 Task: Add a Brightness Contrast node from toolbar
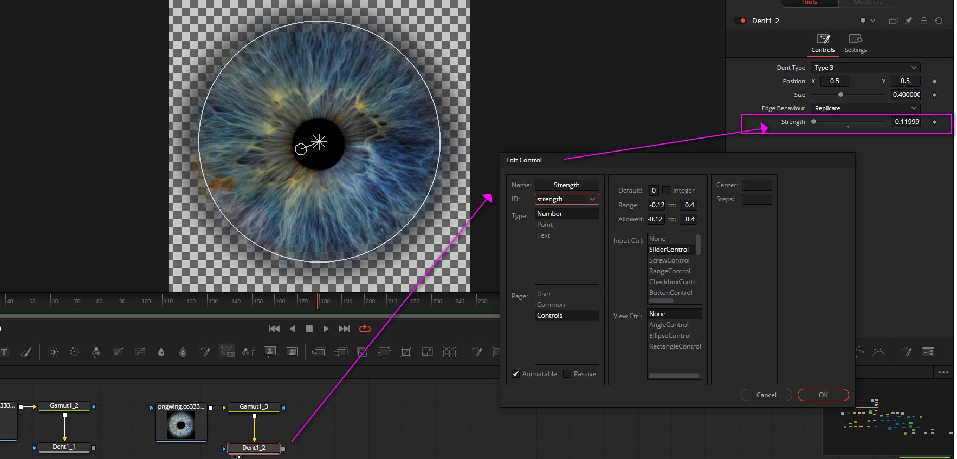pyautogui.click(x=54, y=352)
